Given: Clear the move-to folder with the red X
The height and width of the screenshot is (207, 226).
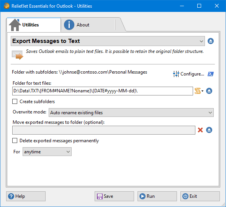Looking at the screenshot, I should click(200, 130).
